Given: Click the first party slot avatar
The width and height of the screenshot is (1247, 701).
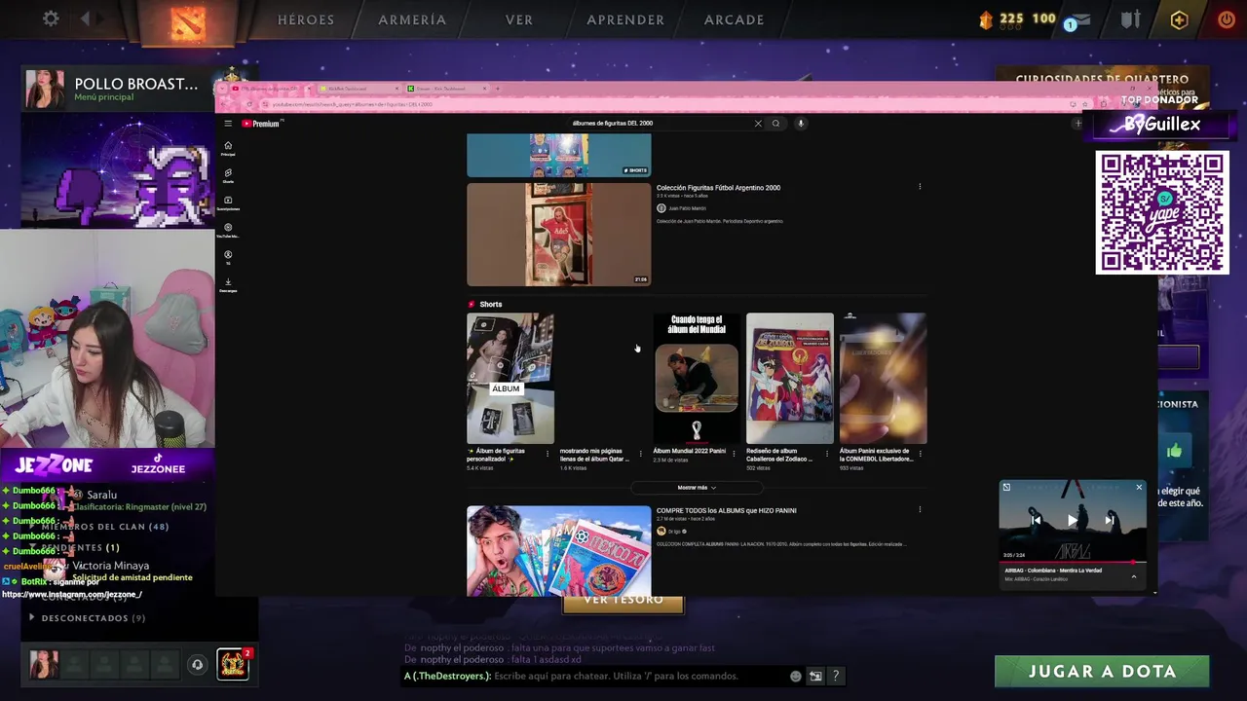Looking at the screenshot, I should tap(44, 664).
